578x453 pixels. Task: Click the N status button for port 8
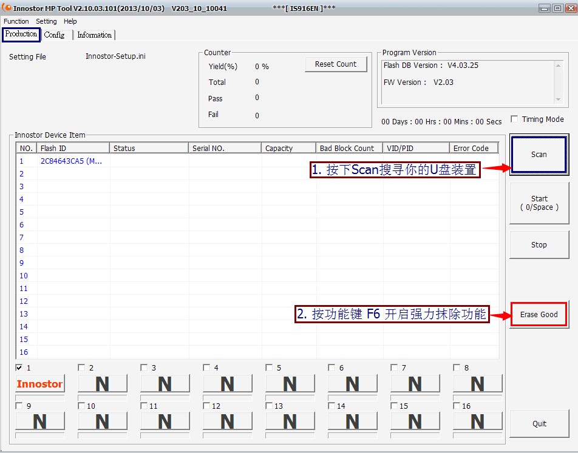click(477, 384)
